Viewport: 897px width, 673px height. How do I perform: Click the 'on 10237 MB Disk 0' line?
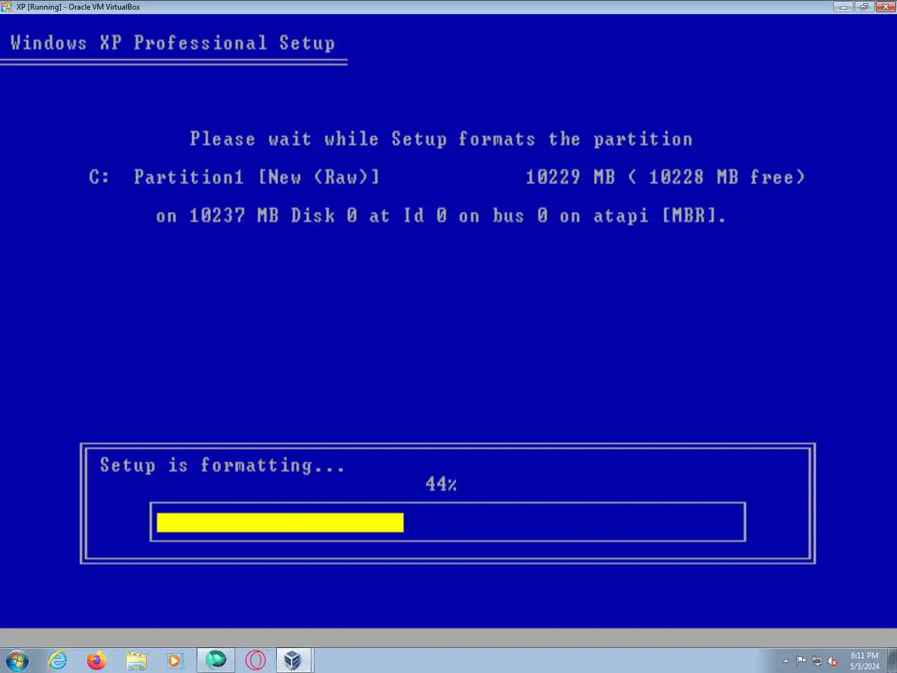point(441,215)
